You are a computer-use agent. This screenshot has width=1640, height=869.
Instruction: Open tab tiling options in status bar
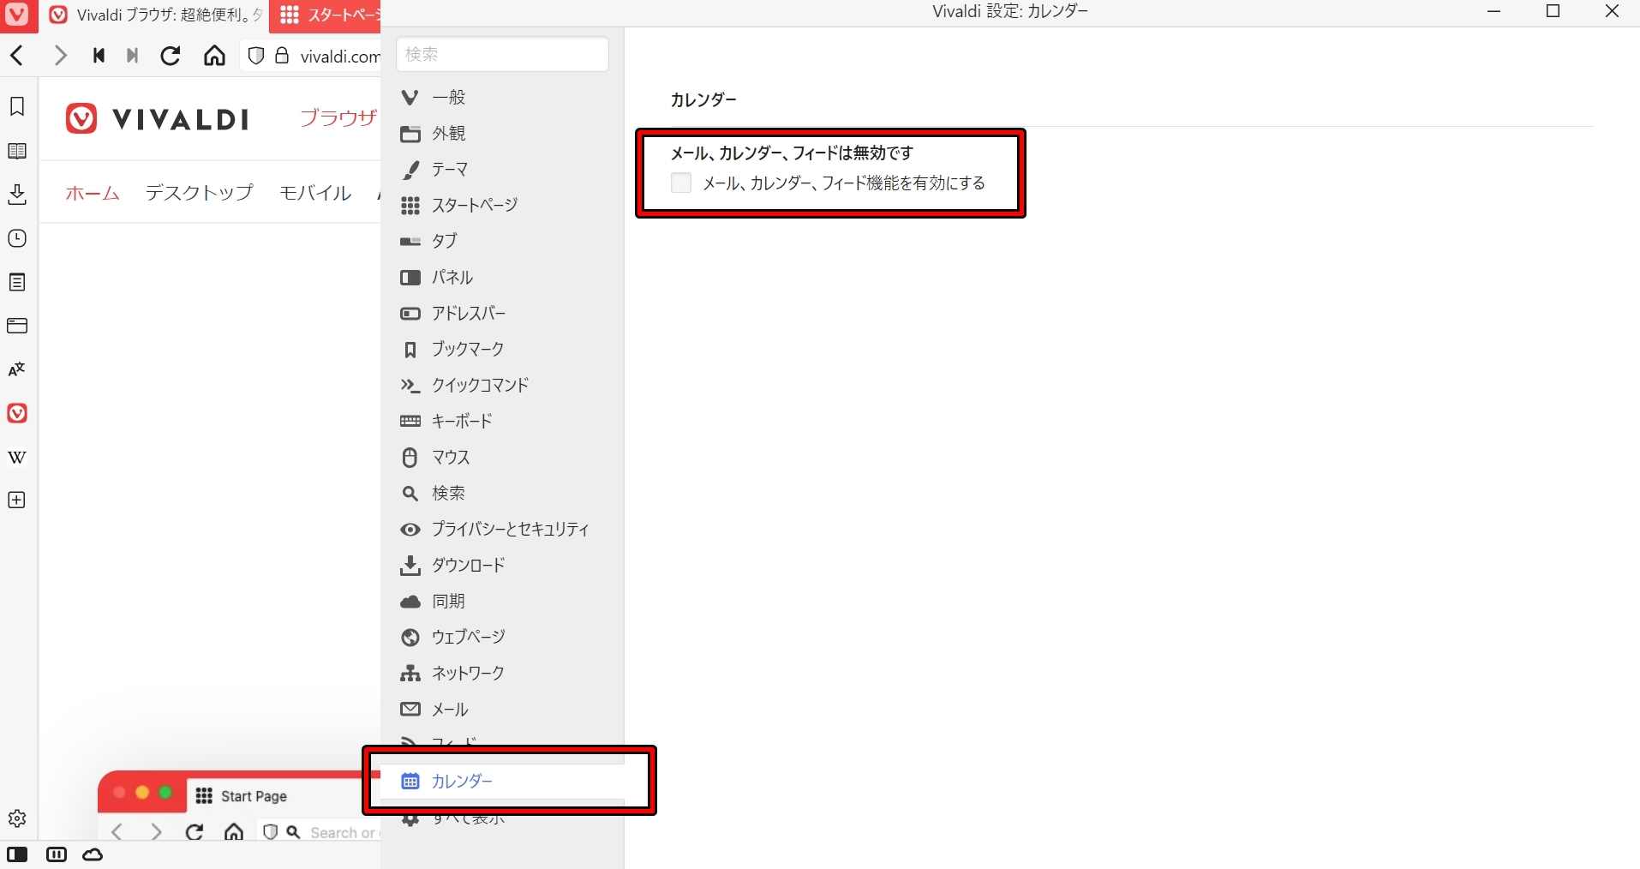[x=57, y=854]
